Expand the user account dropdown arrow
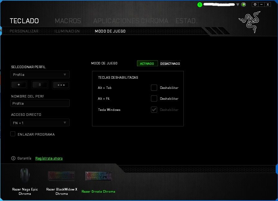The width and height of the screenshot is (278, 201). 238,5
